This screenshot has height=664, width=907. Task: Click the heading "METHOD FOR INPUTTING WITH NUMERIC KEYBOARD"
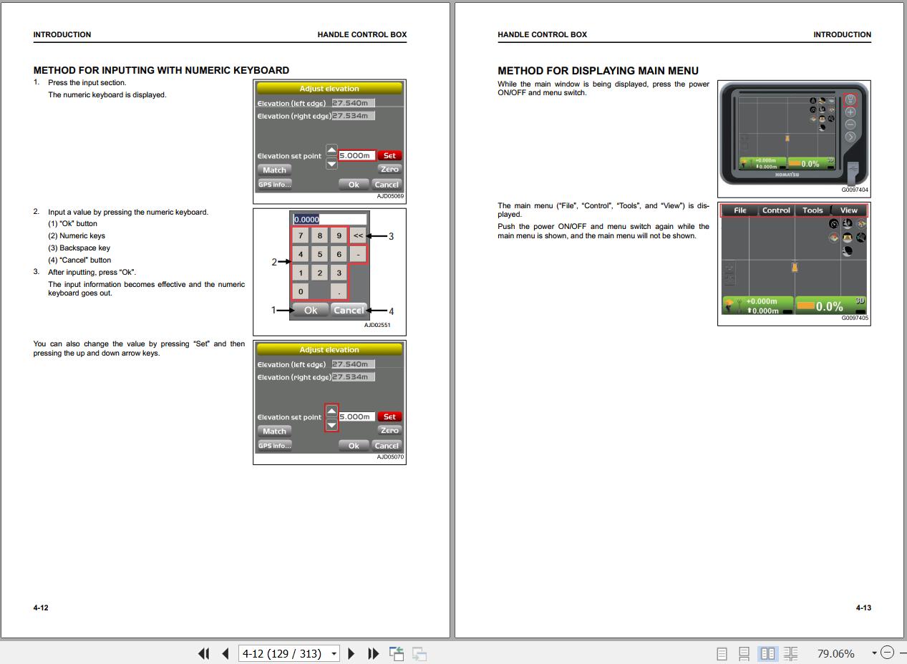click(161, 70)
